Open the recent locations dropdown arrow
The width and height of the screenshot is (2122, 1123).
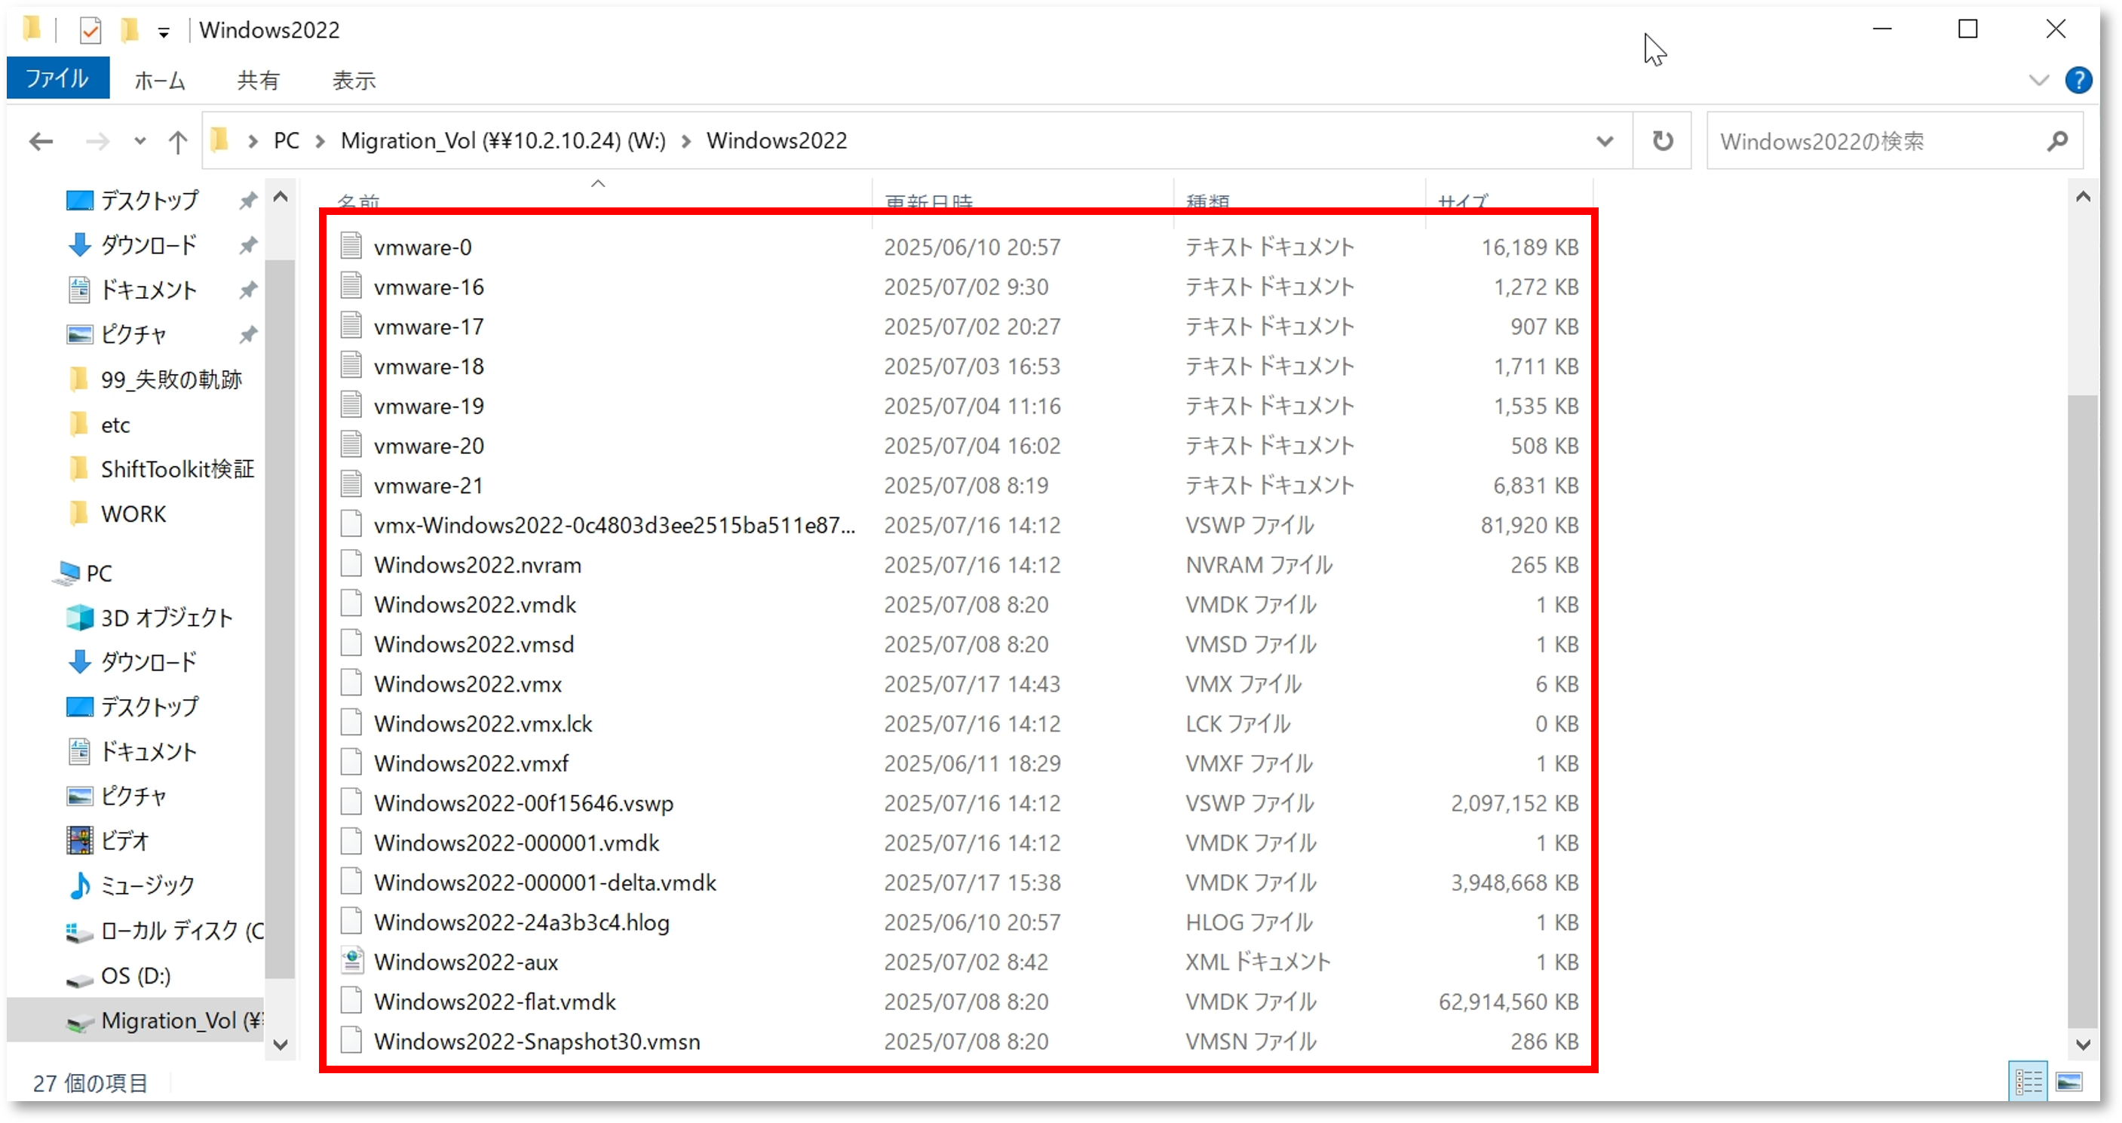(140, 142)
